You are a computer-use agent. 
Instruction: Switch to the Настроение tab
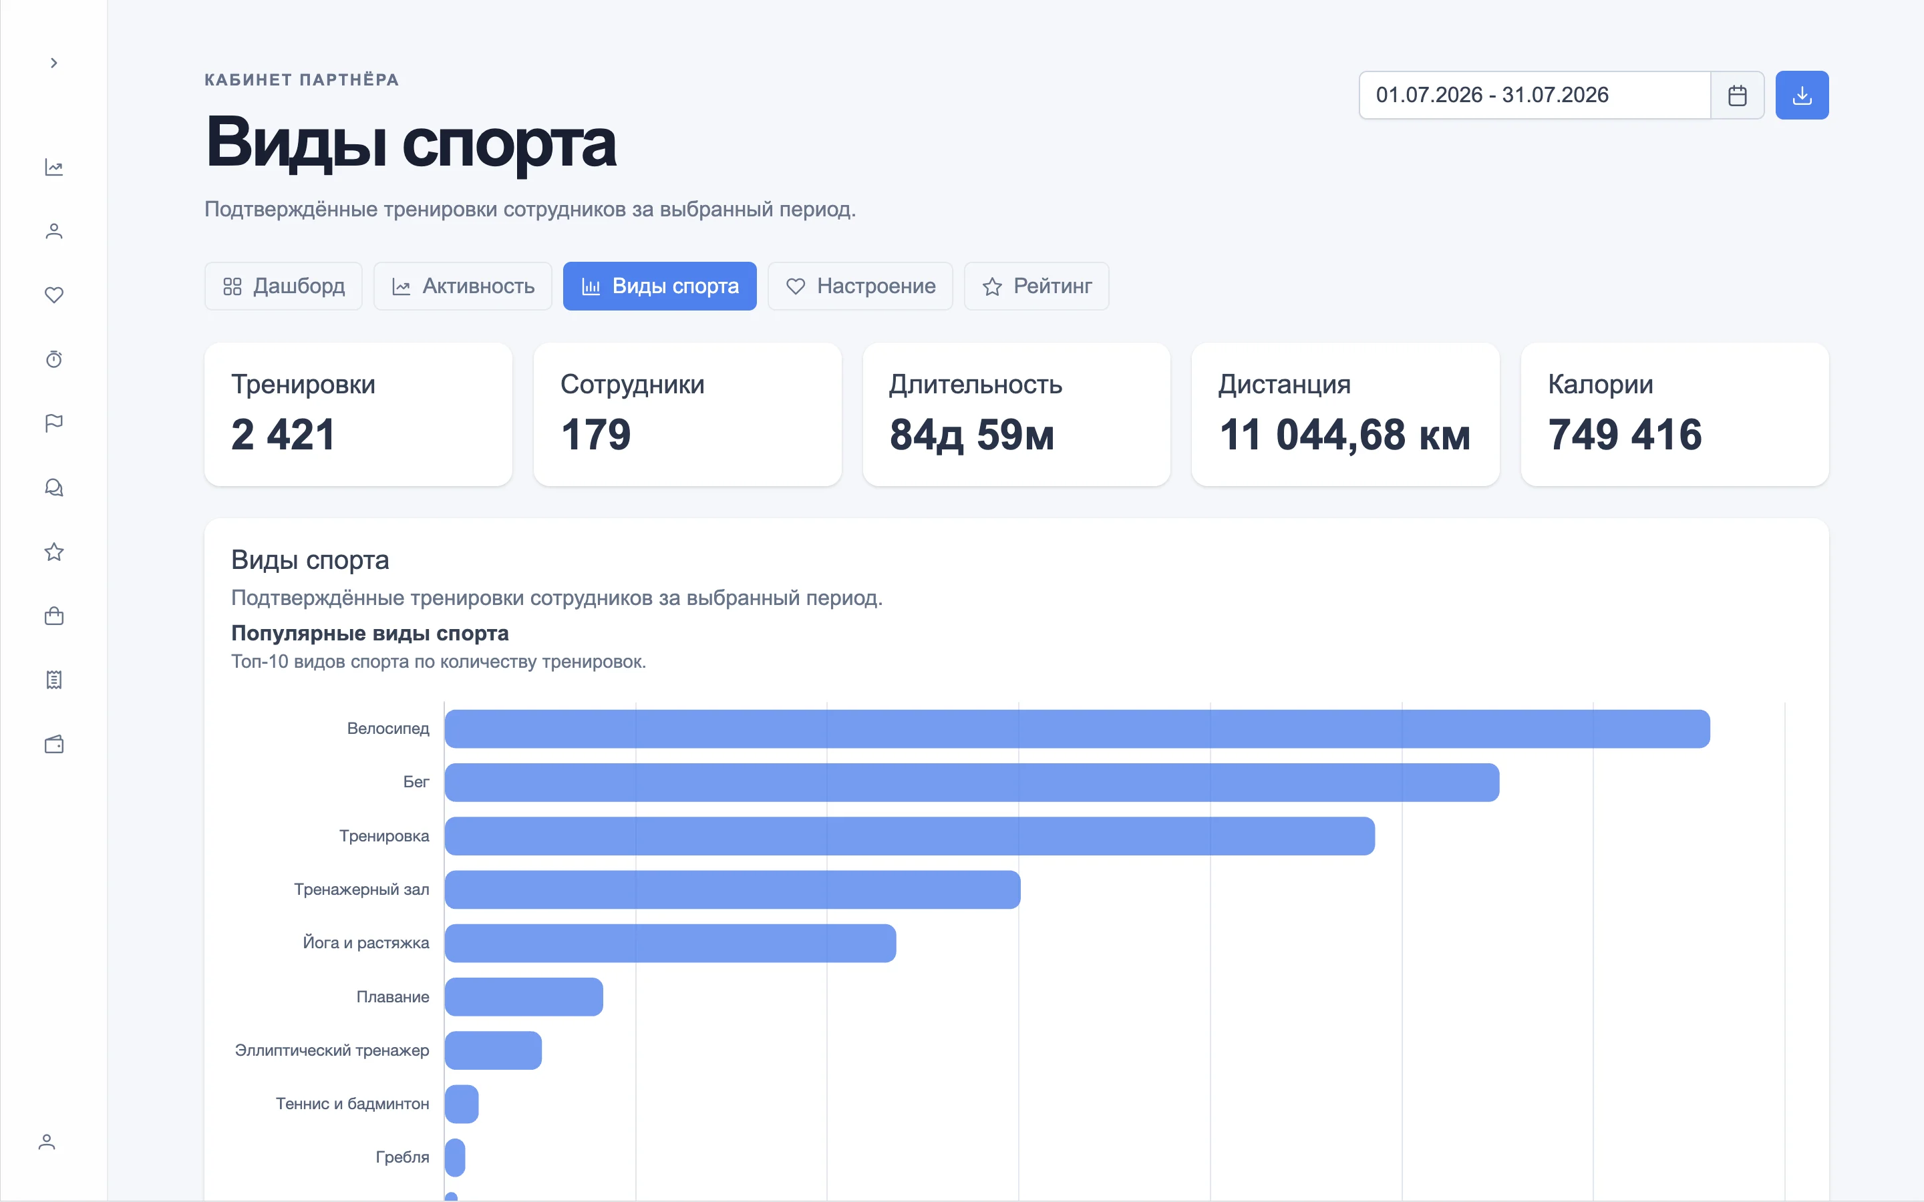860,286
